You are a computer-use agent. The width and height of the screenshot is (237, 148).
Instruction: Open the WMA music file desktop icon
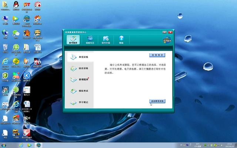37,48
